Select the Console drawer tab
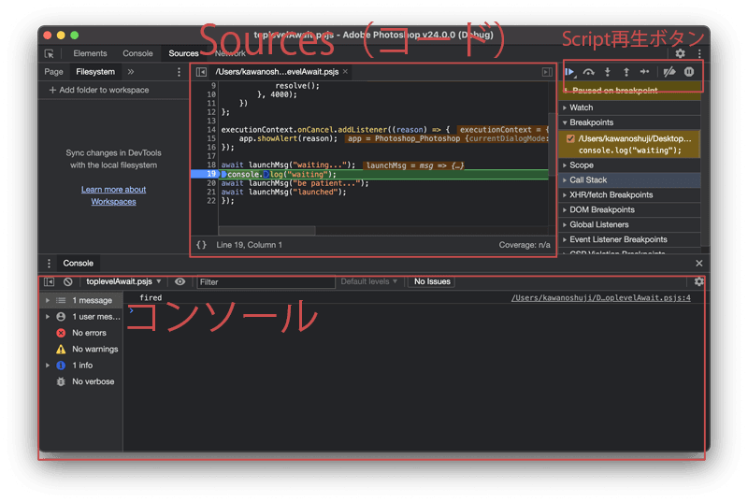Screen dimensions: 748x502 (78, 264)
